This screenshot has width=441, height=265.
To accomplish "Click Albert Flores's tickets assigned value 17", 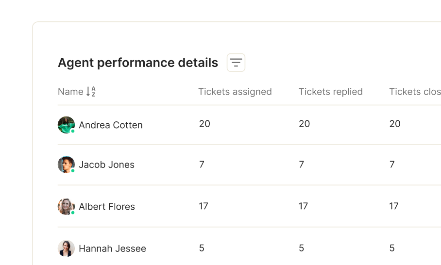I will (x=204, y=206).
